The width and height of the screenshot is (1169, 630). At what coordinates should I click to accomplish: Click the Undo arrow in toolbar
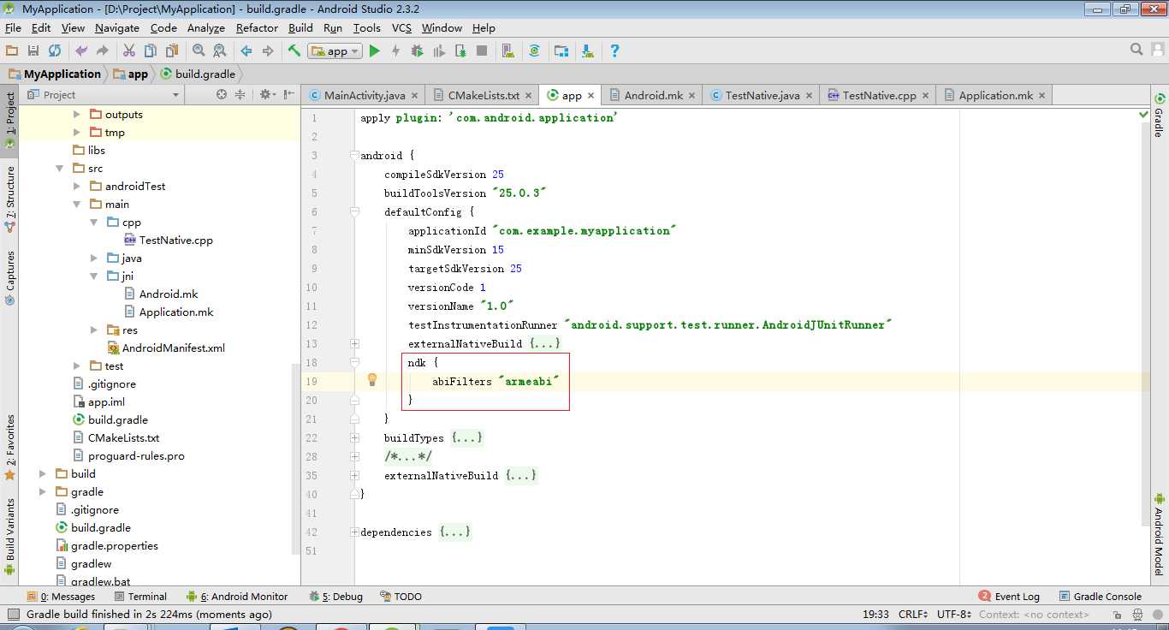tap(81, 51)
